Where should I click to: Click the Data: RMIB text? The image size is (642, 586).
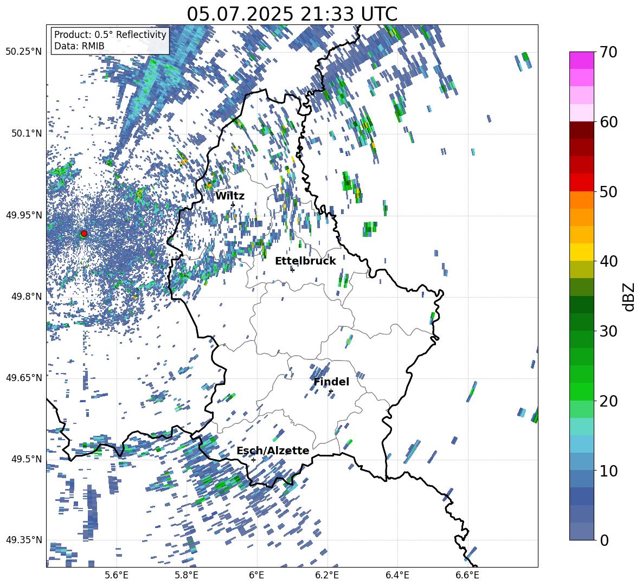pyautogui.click(x=79, y=46)
